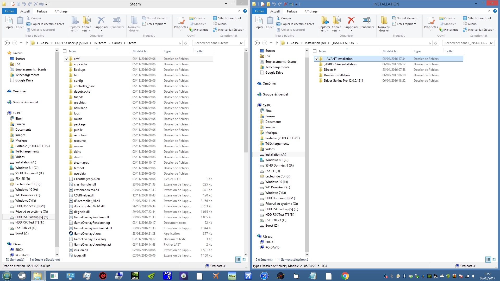Image resolution: width=500 pixels, height=281 pixels.
Task: Collapse ribbon chevron in _INSTALLATION window
Action: pyautogui.click(x=489, y=11)
